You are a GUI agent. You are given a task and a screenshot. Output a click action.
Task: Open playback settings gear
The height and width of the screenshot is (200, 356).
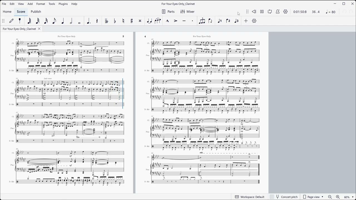pos(285,12)
